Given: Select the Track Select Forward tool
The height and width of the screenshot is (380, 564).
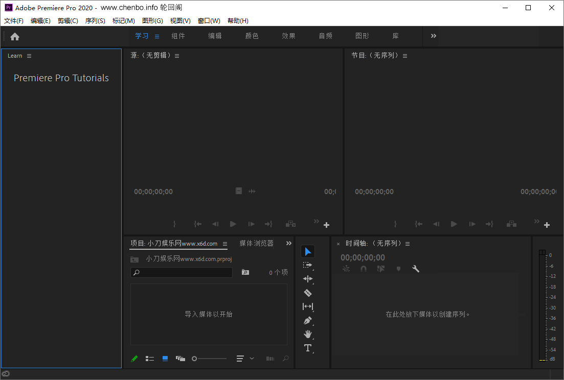Looking at the screenshot, I should [307, 265].
